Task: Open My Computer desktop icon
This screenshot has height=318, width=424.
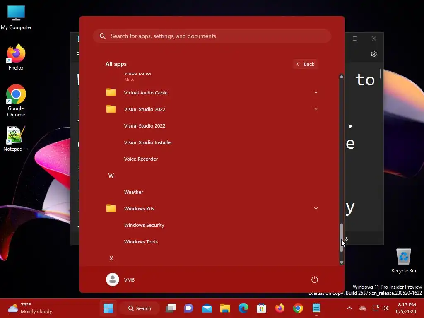Action: [16, 17]
